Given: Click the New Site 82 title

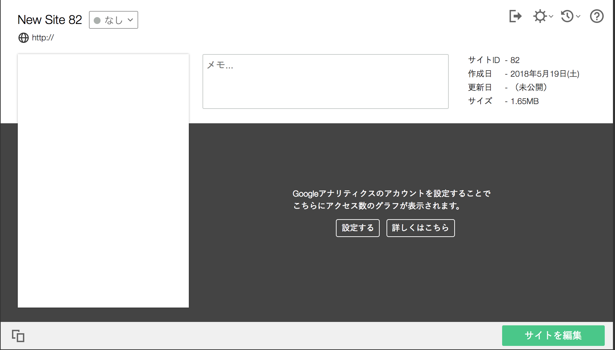Looking at the screenshot, I should point(50,20).
